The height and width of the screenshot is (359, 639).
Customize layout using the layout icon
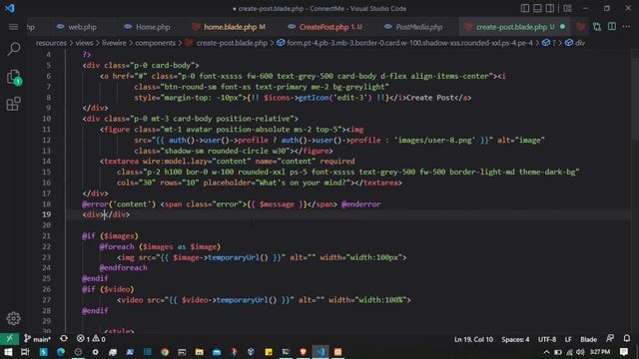pyautogui.click(x=567, y=8)
